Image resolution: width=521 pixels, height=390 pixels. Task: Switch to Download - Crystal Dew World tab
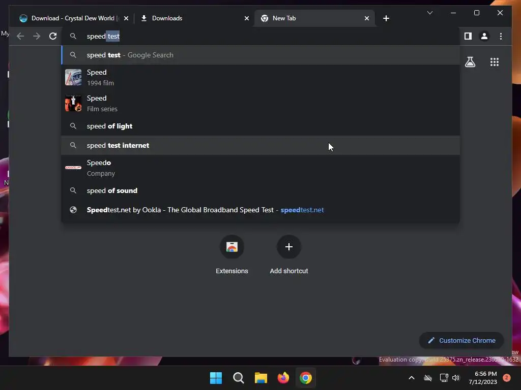(x=73, y=18)
